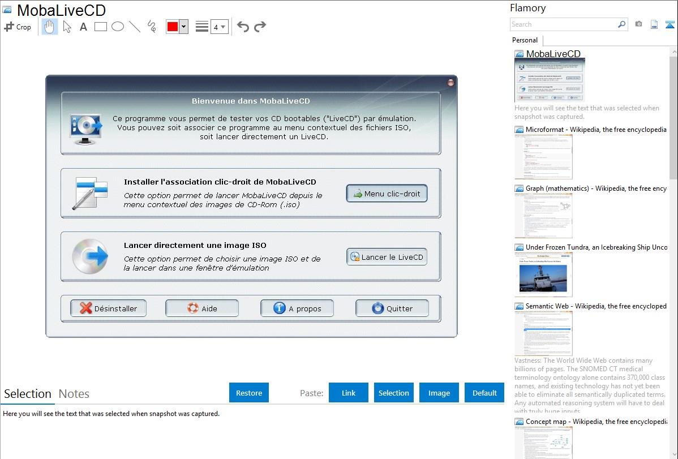This screenshot has width=678, height=459.
Task: Click the magnifier search icon
Action: tap(621, 24)
